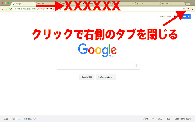The height and width of the screenshot is (122, 195).
Task: Open the ビジネス footer link
Action: coord(16,119)
